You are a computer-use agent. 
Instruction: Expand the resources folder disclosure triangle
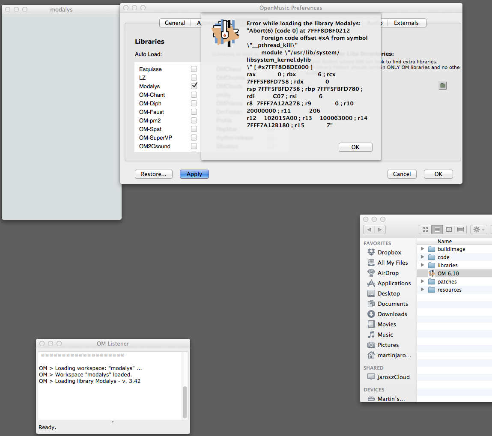(x=422, y=290)
